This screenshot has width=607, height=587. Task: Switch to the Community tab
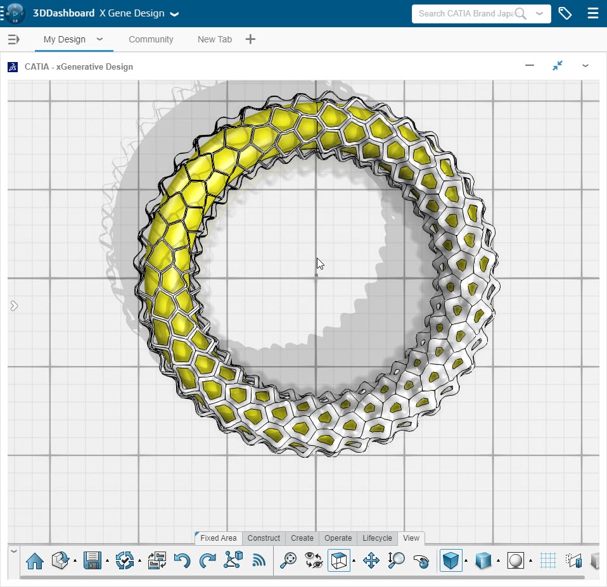(151, 39)
